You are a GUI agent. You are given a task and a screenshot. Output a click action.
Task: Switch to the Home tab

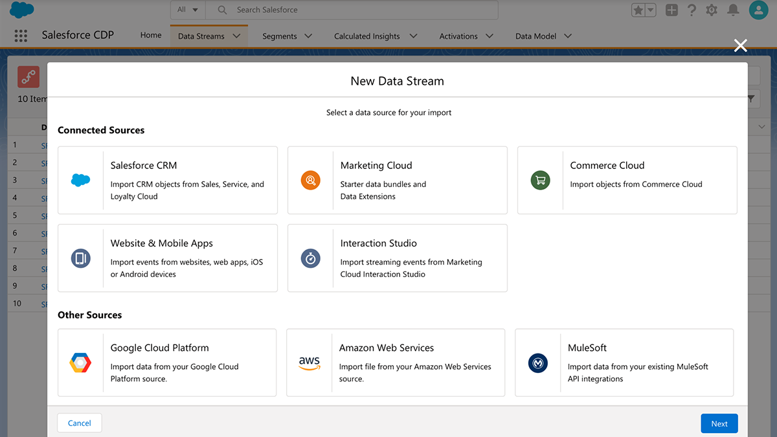[150, 35]
